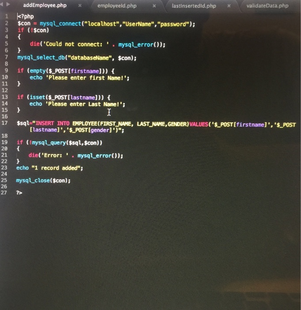The height and width of the screenshot is (310, 301).
Task: Switch to the validateData.php tab
Action: [x=267, y=6]
